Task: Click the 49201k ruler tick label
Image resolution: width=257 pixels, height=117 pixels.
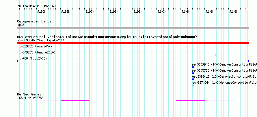Action: pyautogui.click(x=185, y=11)
